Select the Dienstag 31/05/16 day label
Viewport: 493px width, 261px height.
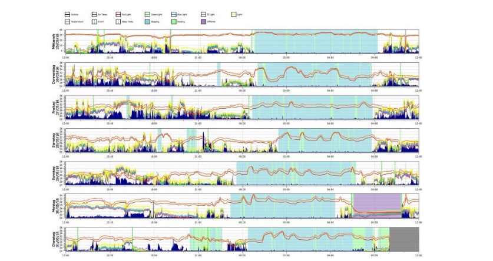pyautogui.click(x=55, y=239)
